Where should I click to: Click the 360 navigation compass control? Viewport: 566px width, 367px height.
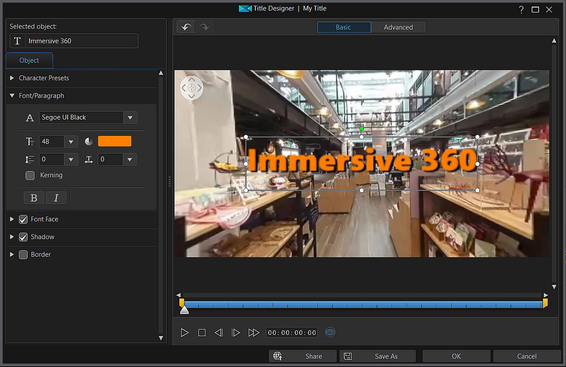tap(191, 88)
